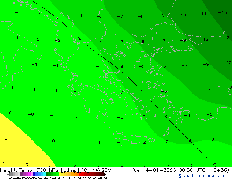Click the -12 temperature value on map
This screenshot has width=232, height=179.
tap(225, 38)
